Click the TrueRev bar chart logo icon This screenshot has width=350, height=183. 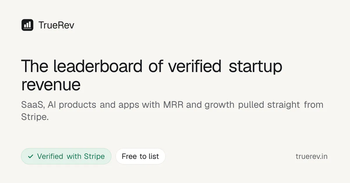(x=27, y=25)
